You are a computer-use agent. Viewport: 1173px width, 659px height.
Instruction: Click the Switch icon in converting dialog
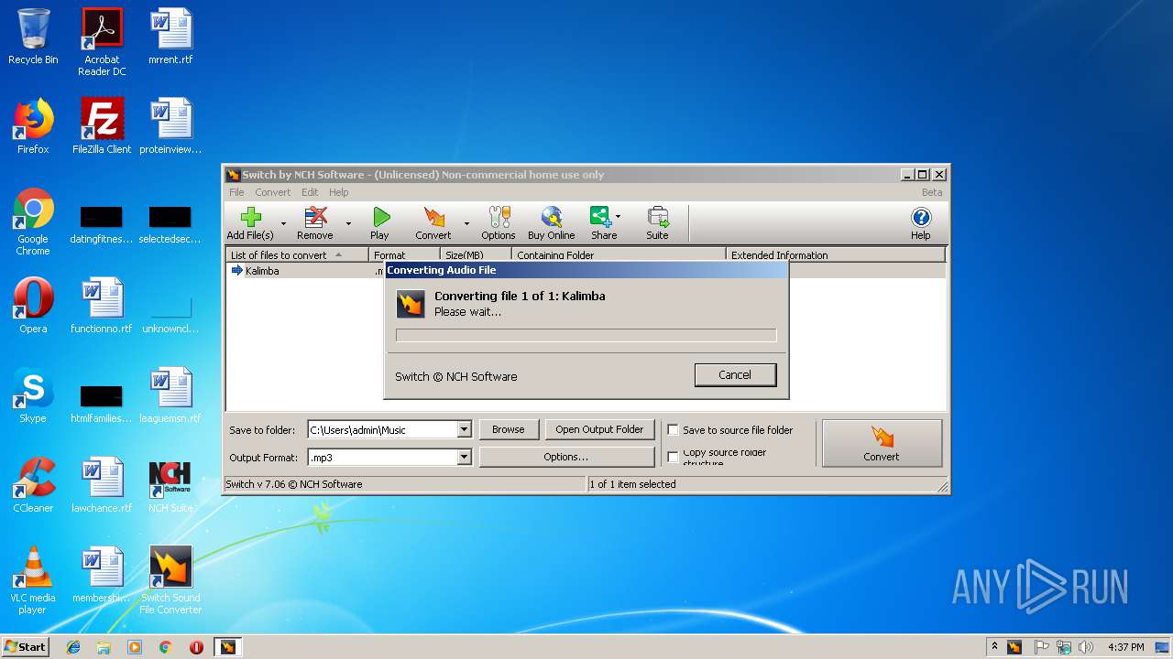point(411,304)
